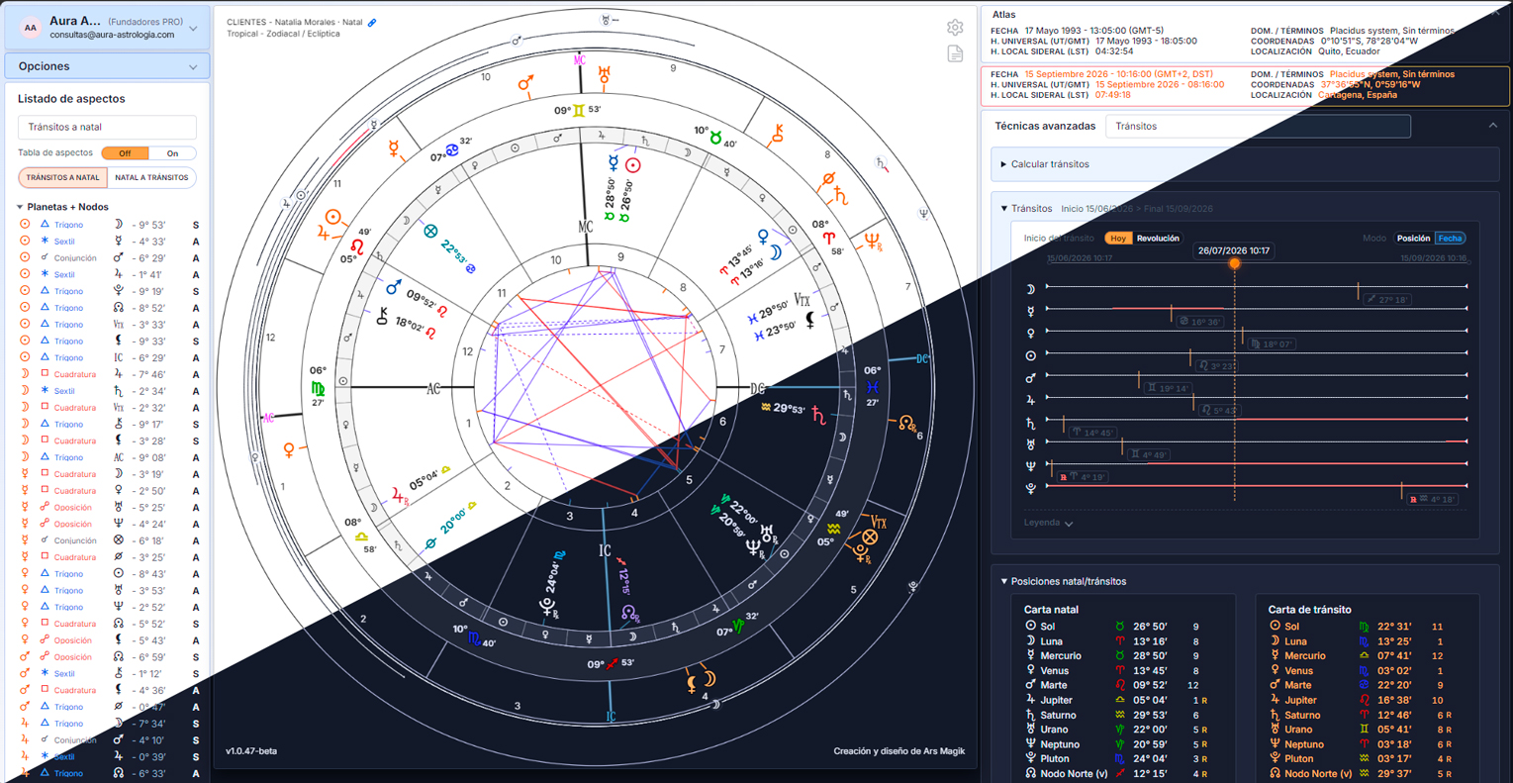Click the Moon ingress marker 27° 18'
1513x783 pixels.
pos(1385,299)
